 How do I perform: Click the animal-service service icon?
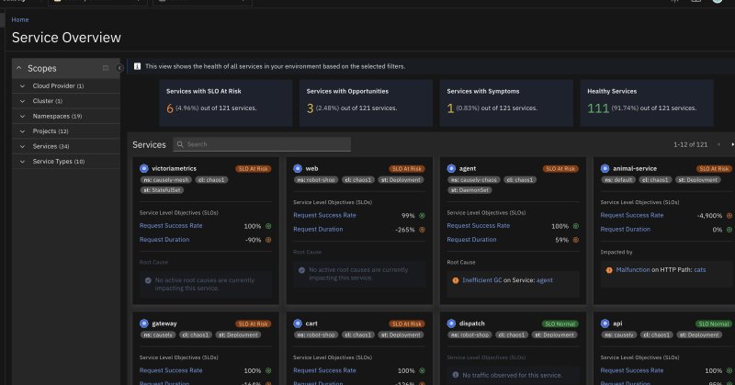(x=605, y=168)
